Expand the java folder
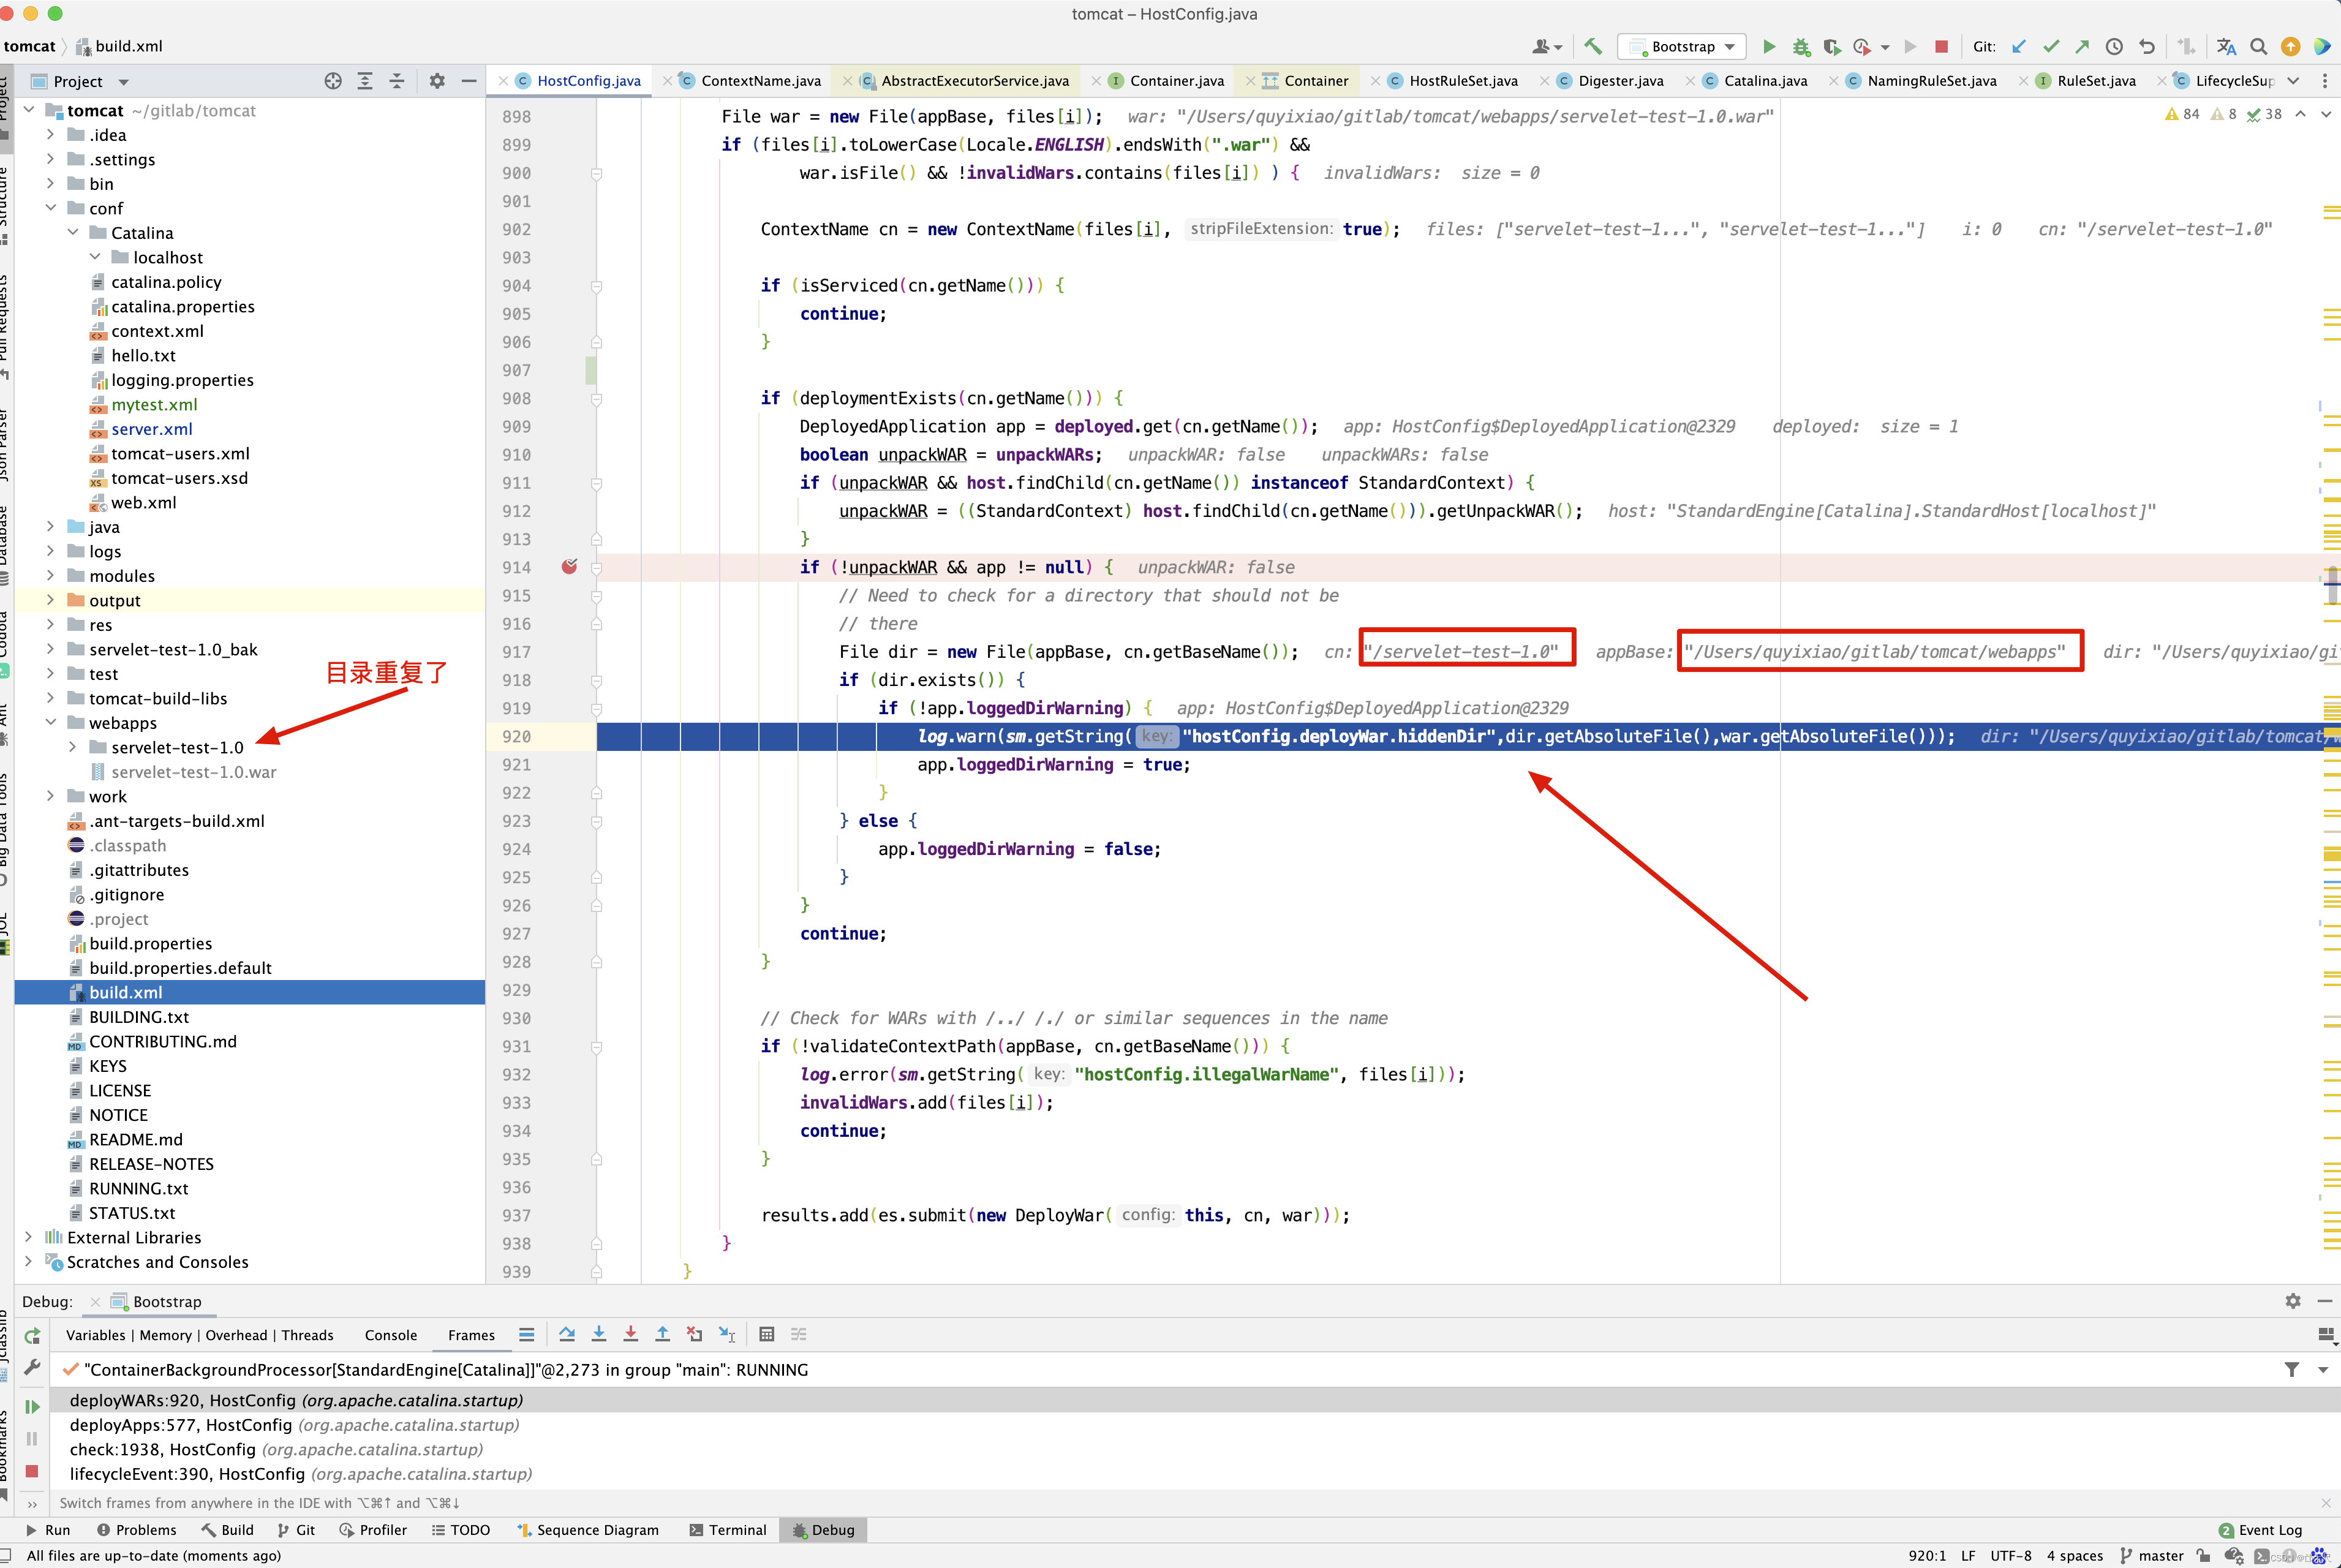 [51, 527]
